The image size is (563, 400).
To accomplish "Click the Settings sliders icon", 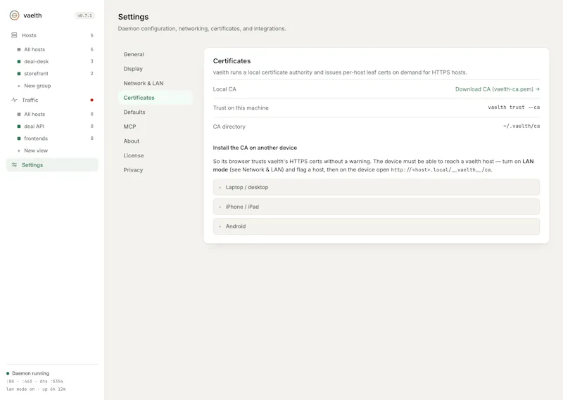I will [14, 164].
